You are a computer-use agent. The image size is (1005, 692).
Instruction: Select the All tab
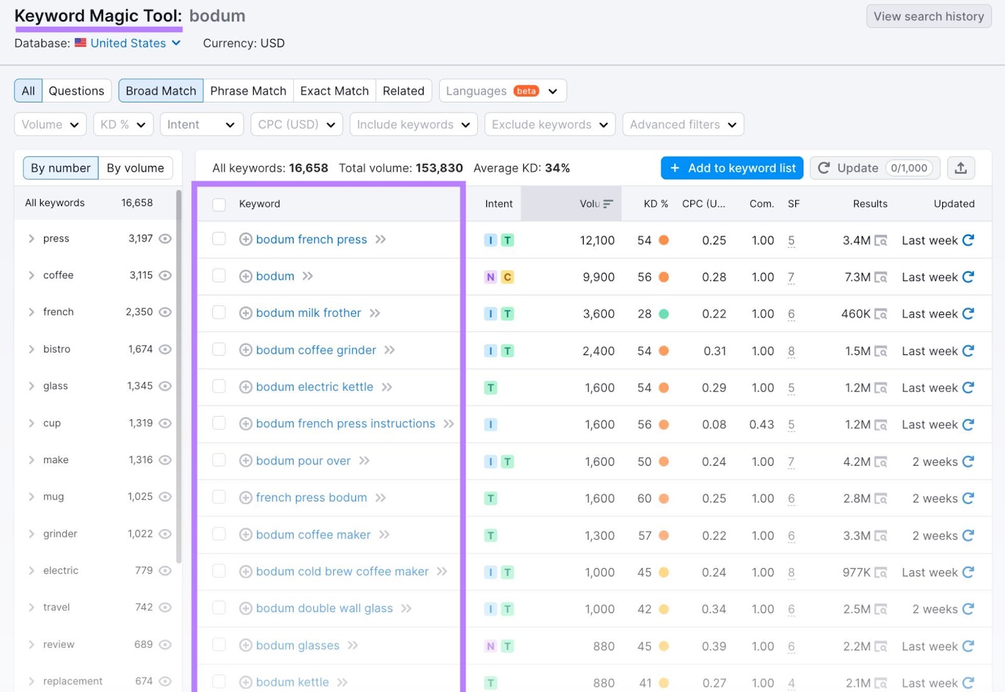point(28,91)
